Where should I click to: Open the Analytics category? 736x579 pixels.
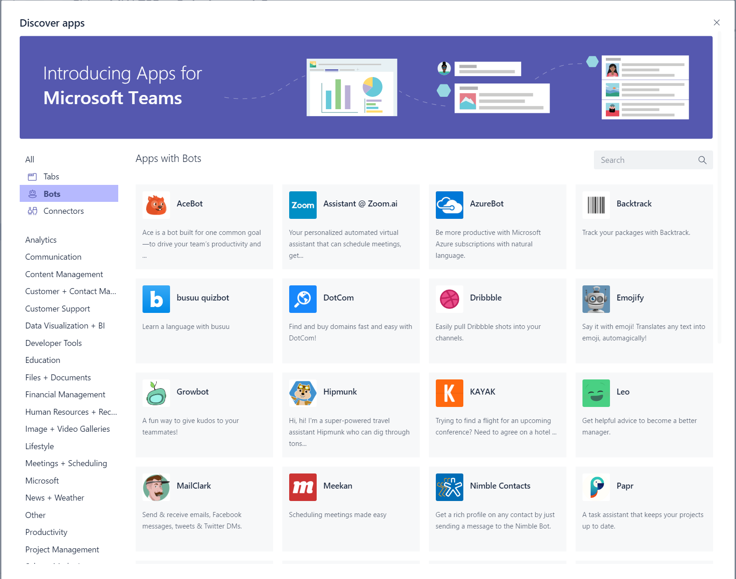pyautogui.click(x=41, y=239)
